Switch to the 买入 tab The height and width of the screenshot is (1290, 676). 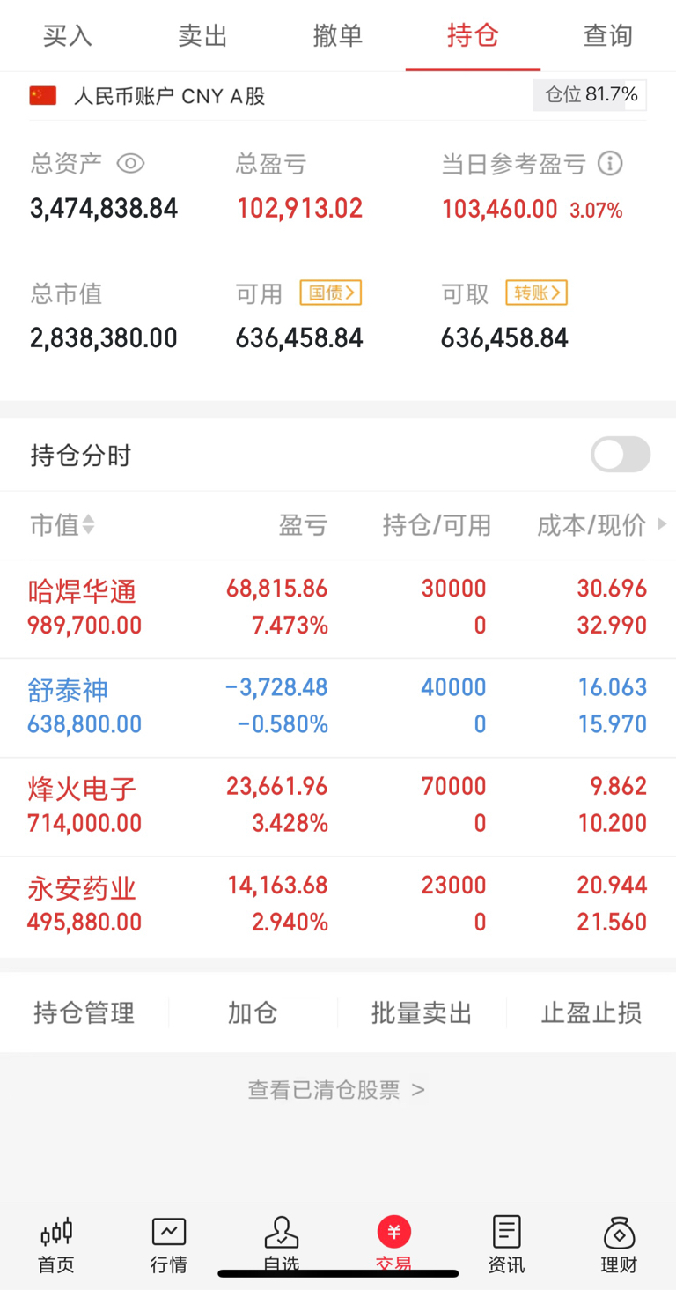(68, 36)
